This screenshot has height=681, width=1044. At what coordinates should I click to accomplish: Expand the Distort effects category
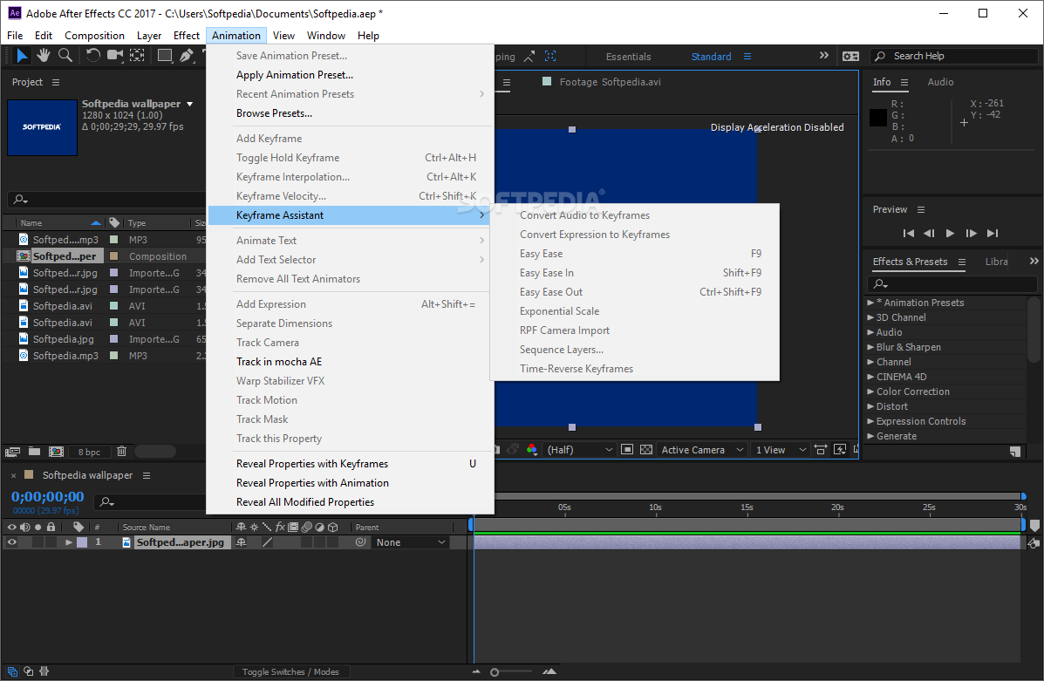870,406
